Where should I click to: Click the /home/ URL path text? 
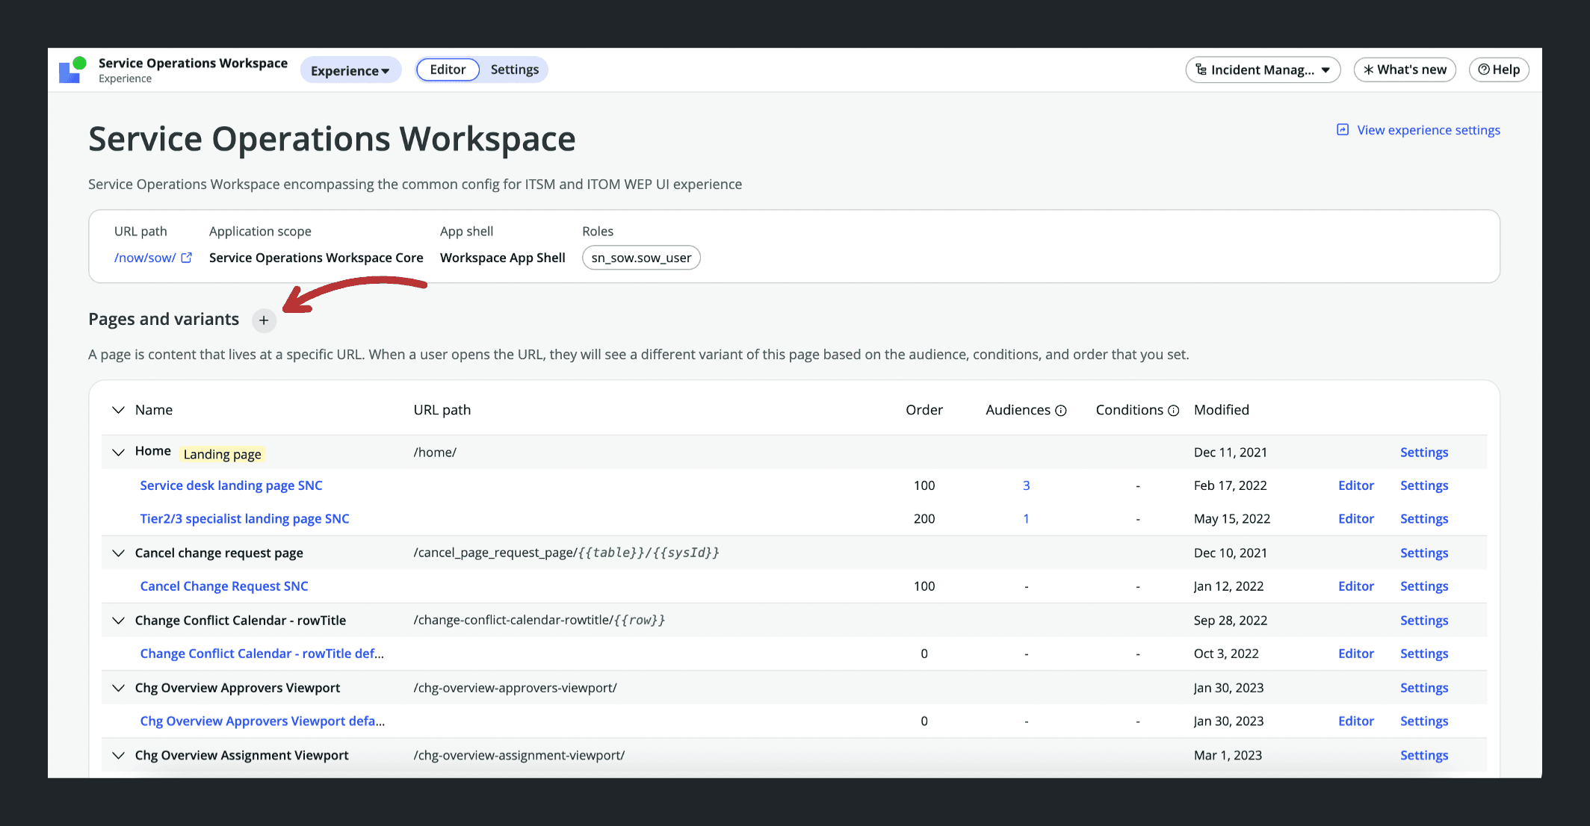[x=435, y=453]
